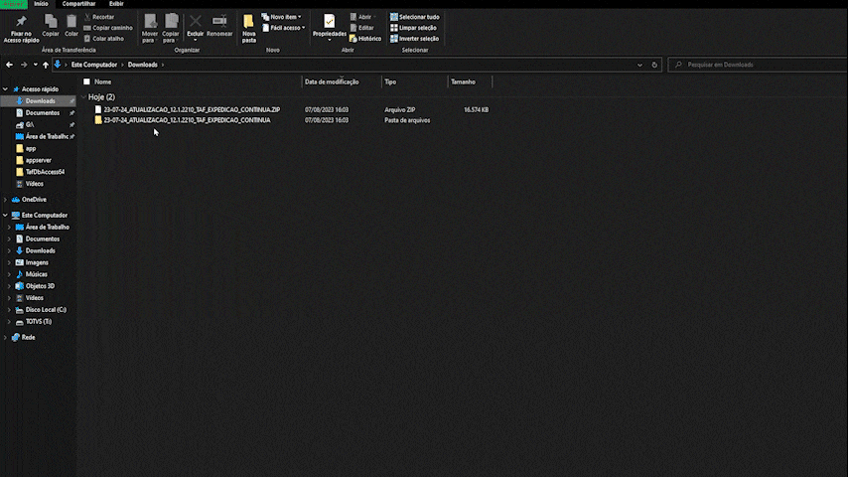Select the EXPEDICAO_CONTINUA folder of type Pasta de arquivos

tap(187, 120)
